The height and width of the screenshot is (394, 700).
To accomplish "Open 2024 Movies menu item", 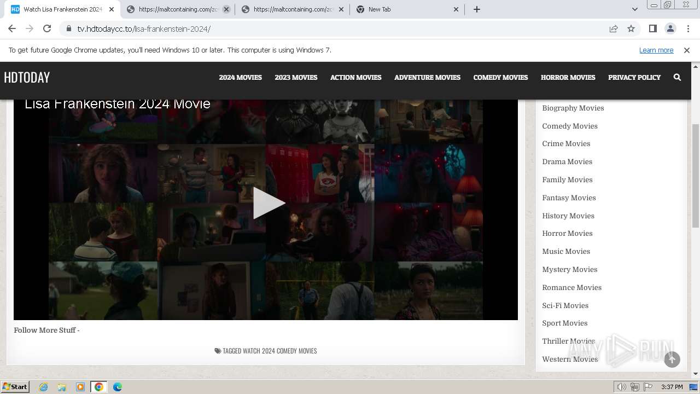I will 240,77.
